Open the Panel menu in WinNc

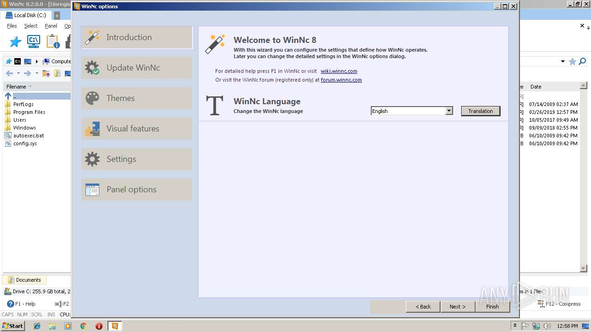pyautogui.click(x=51, y=26)
